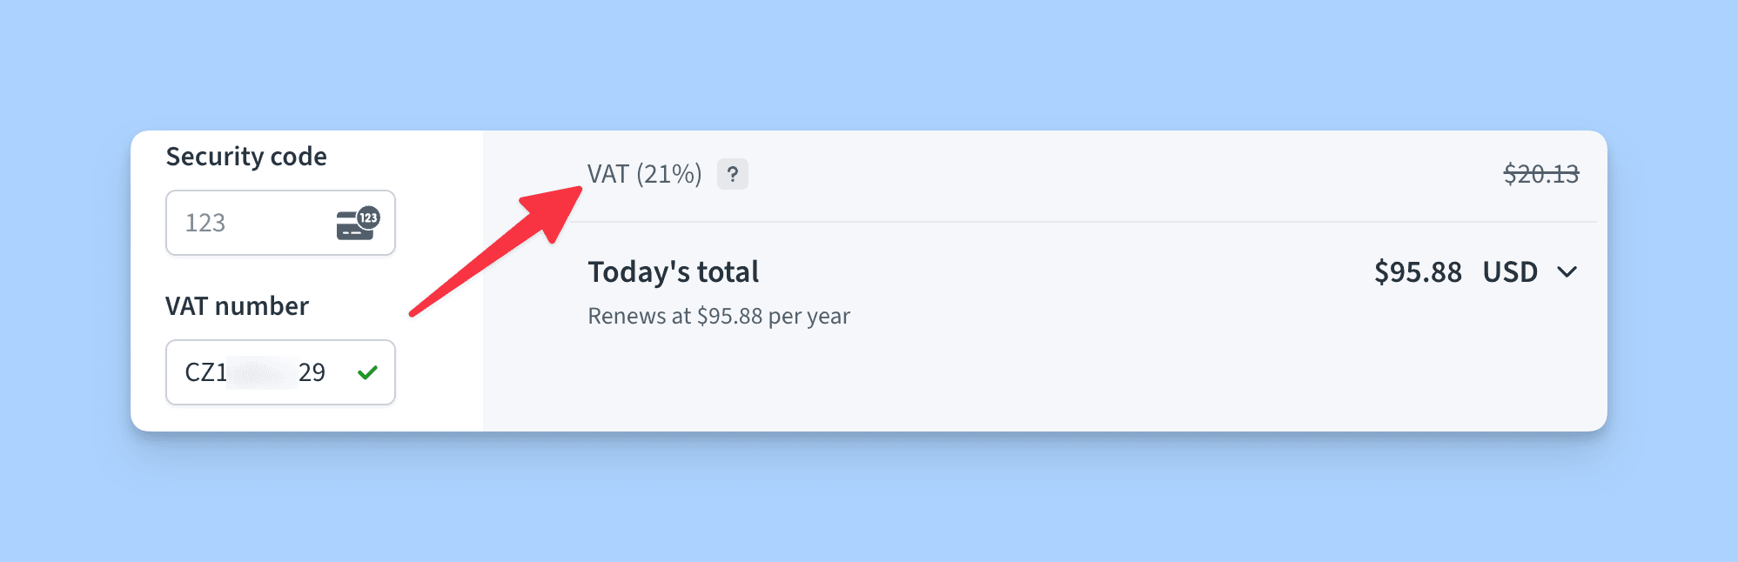The image size is (1738, 562).
Task: Click the "VAT (21%)" line item text
Action: pyautogui.click(x=644, y=174)
